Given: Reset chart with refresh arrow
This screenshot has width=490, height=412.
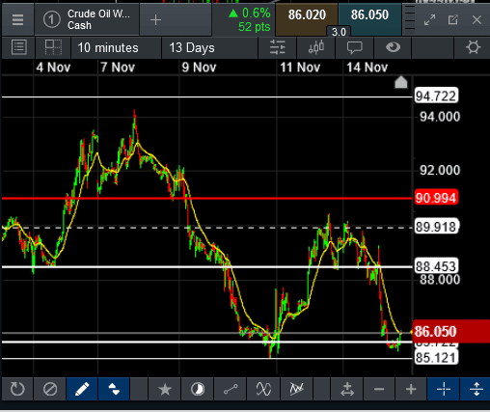Looking at the screenshot, I should (x=17, y=389).
